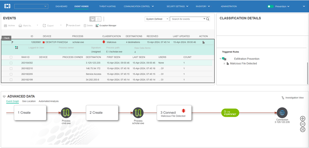Collapse the Advanced Data section
Screen dimensions: 309x148
[4, 97]
